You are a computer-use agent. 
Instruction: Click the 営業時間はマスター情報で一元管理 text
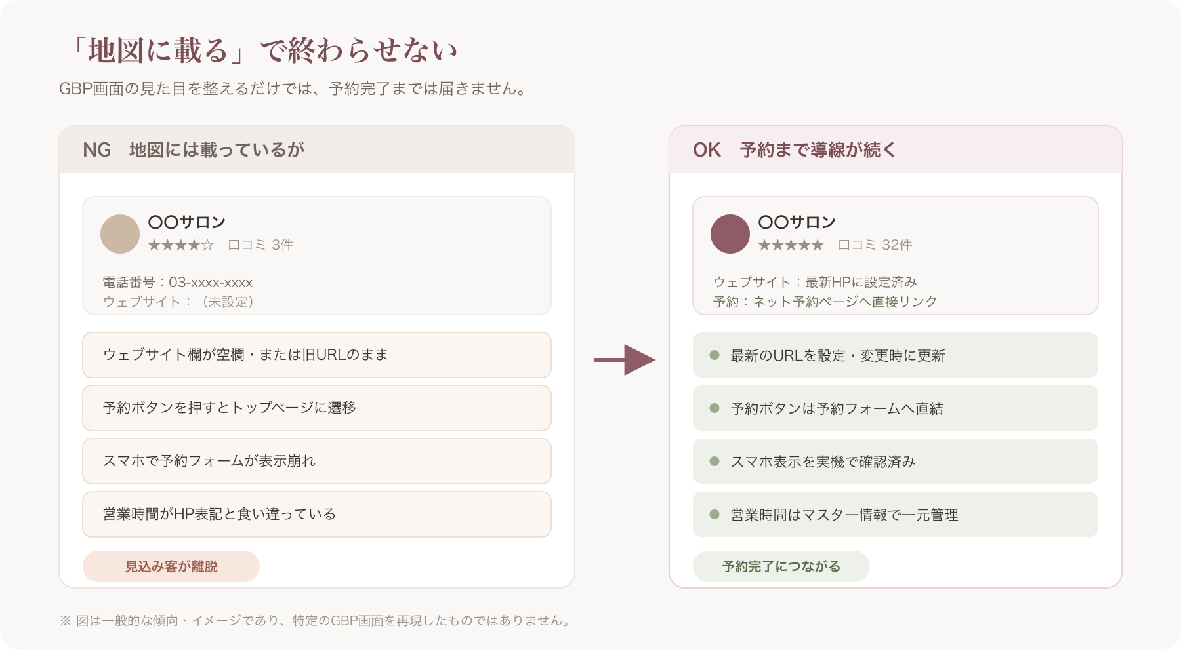tap(844, 515)
